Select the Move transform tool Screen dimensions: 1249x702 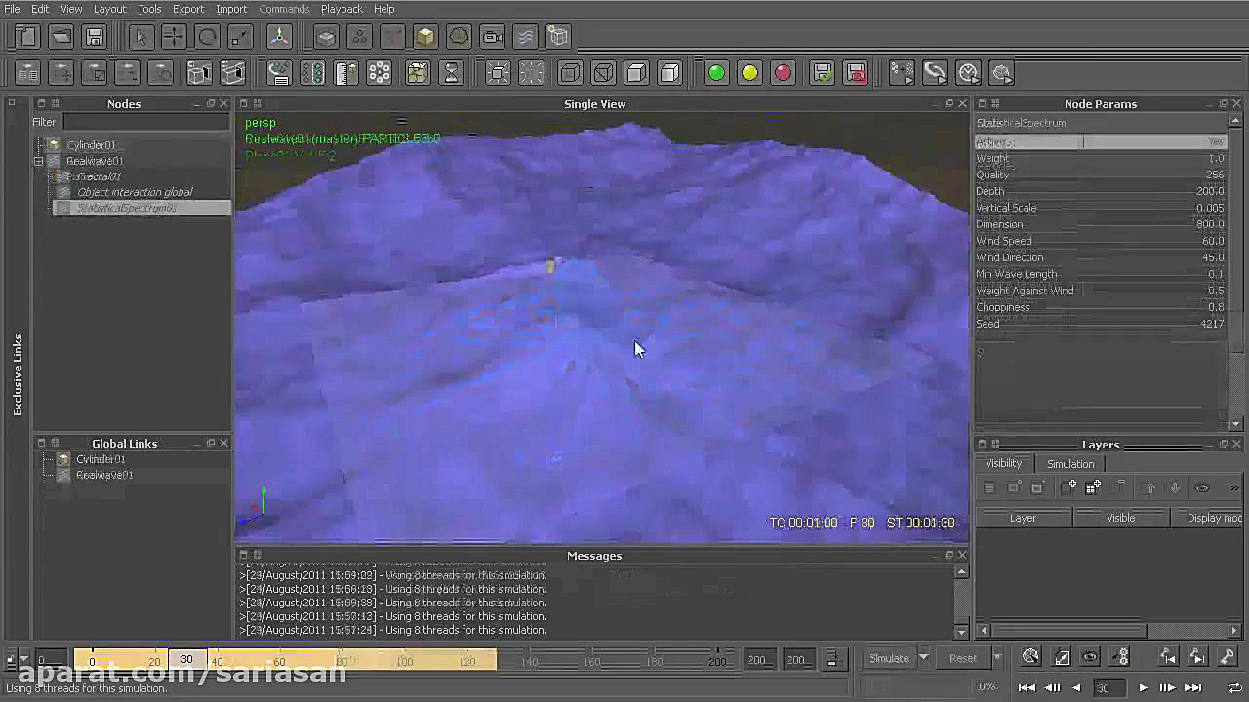coord(174,37)
